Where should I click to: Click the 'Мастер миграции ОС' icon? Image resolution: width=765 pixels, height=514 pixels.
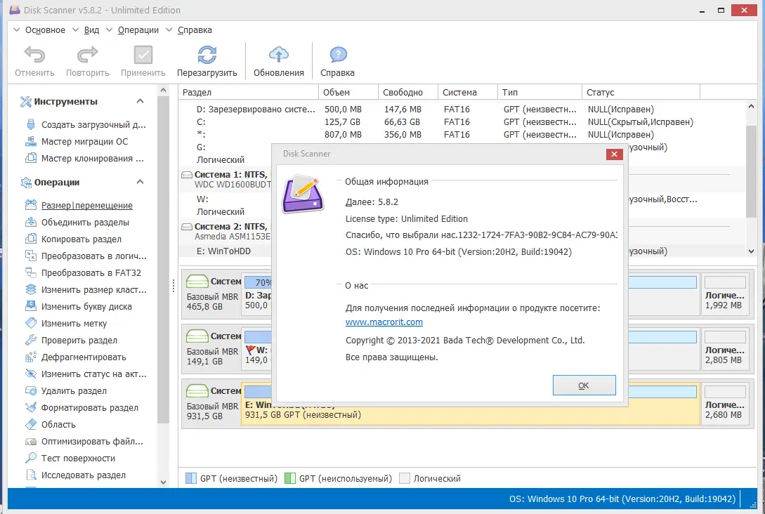click(x=31, y=141)
